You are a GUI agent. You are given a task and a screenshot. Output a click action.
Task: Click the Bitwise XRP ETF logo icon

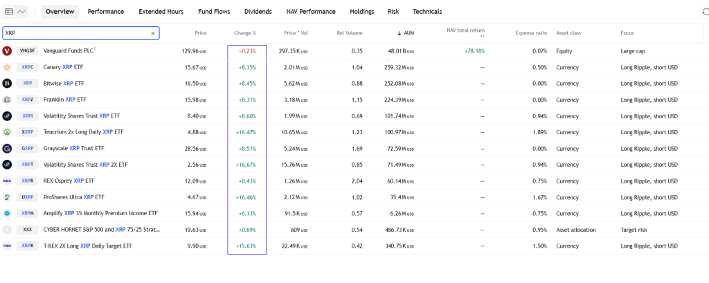[7, 84]
